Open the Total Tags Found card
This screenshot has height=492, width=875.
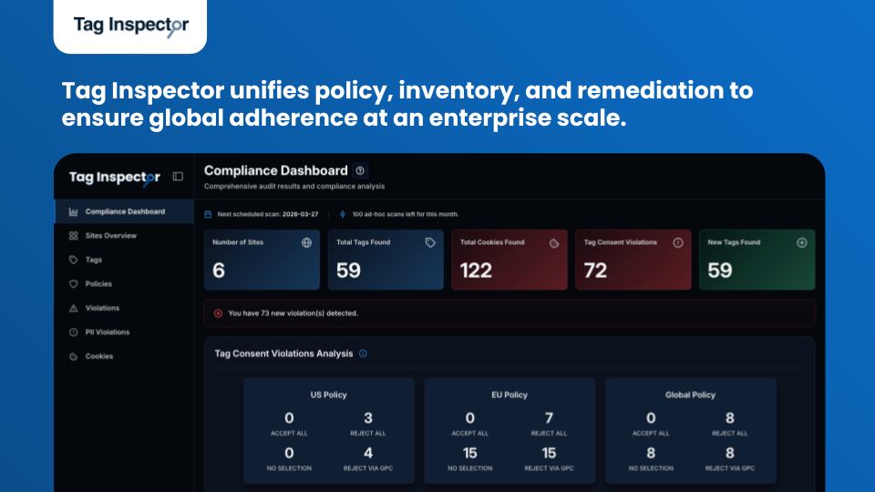pyautogui.click(x=386, y=260)
